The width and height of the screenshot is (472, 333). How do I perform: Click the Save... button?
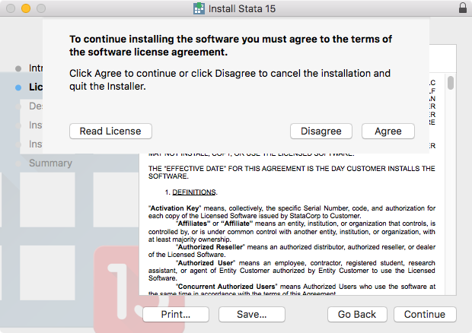click(x=252, y=314)
